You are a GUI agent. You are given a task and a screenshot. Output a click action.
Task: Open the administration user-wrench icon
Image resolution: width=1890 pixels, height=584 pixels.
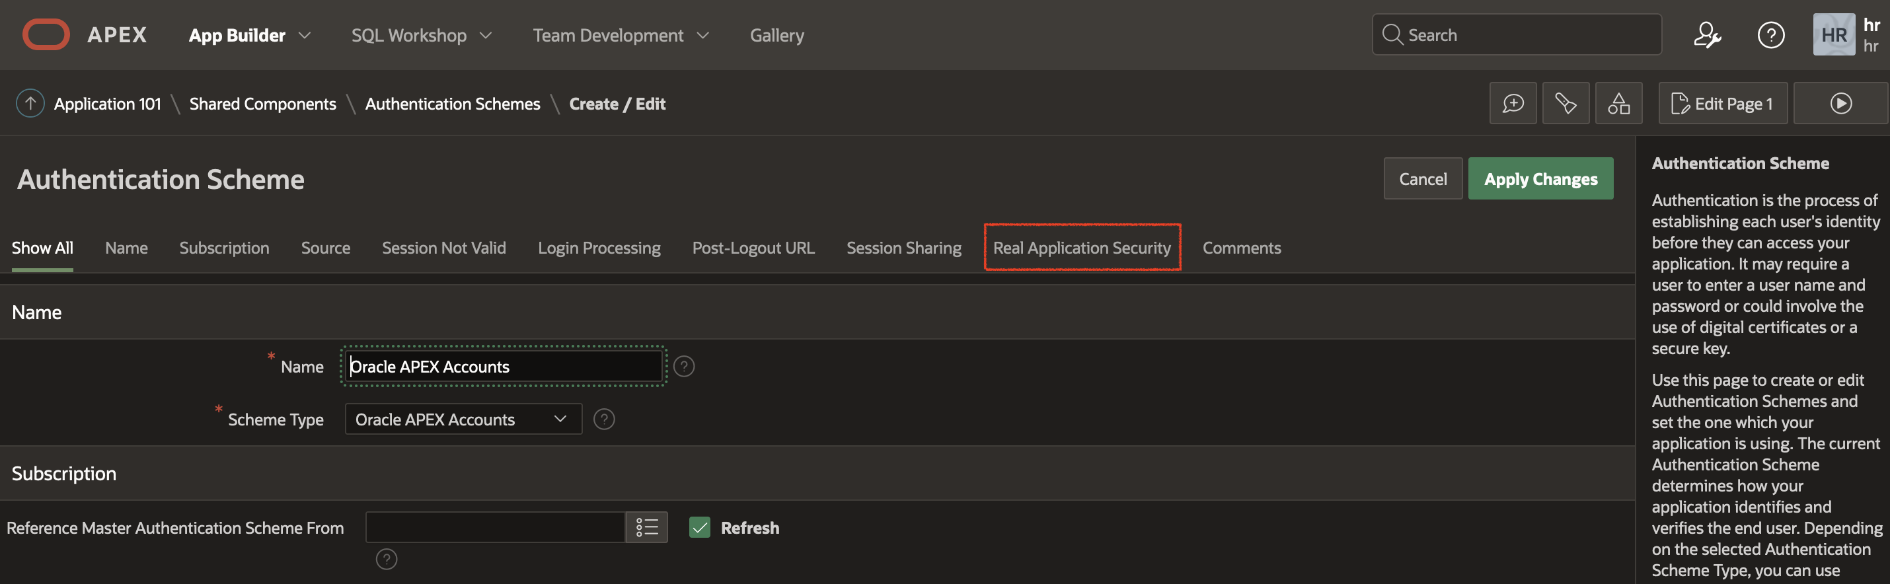click(1708, 34)
